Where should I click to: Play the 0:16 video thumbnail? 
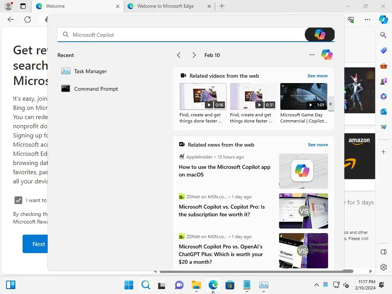[203, 96]
